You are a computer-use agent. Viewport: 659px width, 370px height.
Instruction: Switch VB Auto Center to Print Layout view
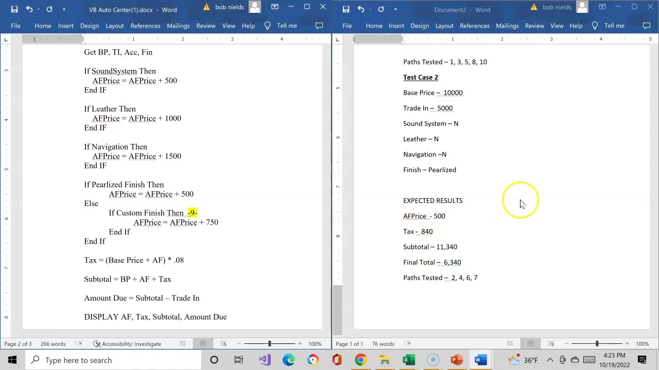coord(203,344)
